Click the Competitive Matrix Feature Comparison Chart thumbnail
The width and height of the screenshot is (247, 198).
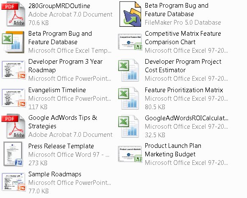(x=130, y=42)
